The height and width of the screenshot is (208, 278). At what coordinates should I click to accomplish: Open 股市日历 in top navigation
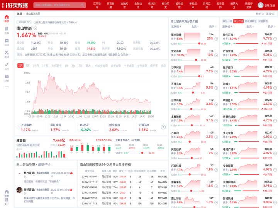pyautogui.click(x=220, y=5)
